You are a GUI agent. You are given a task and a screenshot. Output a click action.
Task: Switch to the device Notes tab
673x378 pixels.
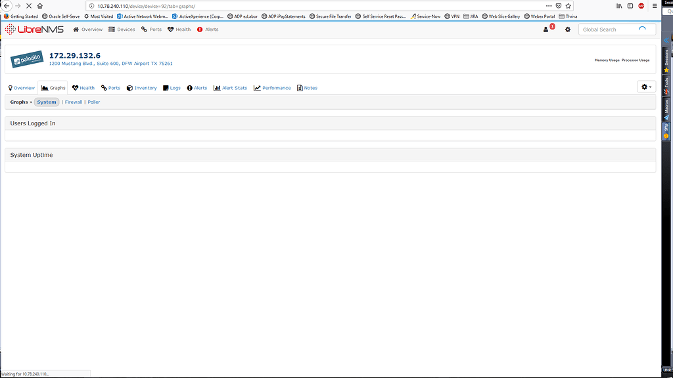pos(306,87)
